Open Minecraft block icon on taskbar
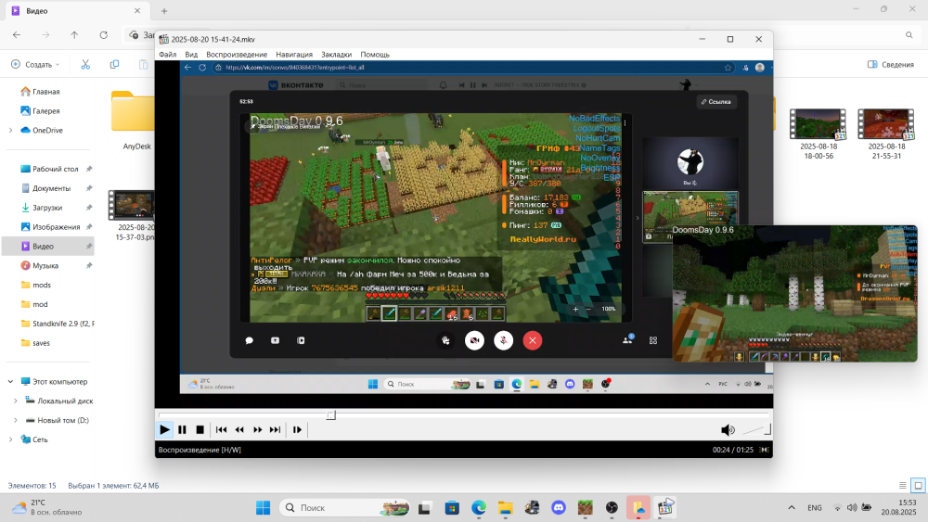The height and width of the screenshot is (522, 928). [x=586, y=508]
